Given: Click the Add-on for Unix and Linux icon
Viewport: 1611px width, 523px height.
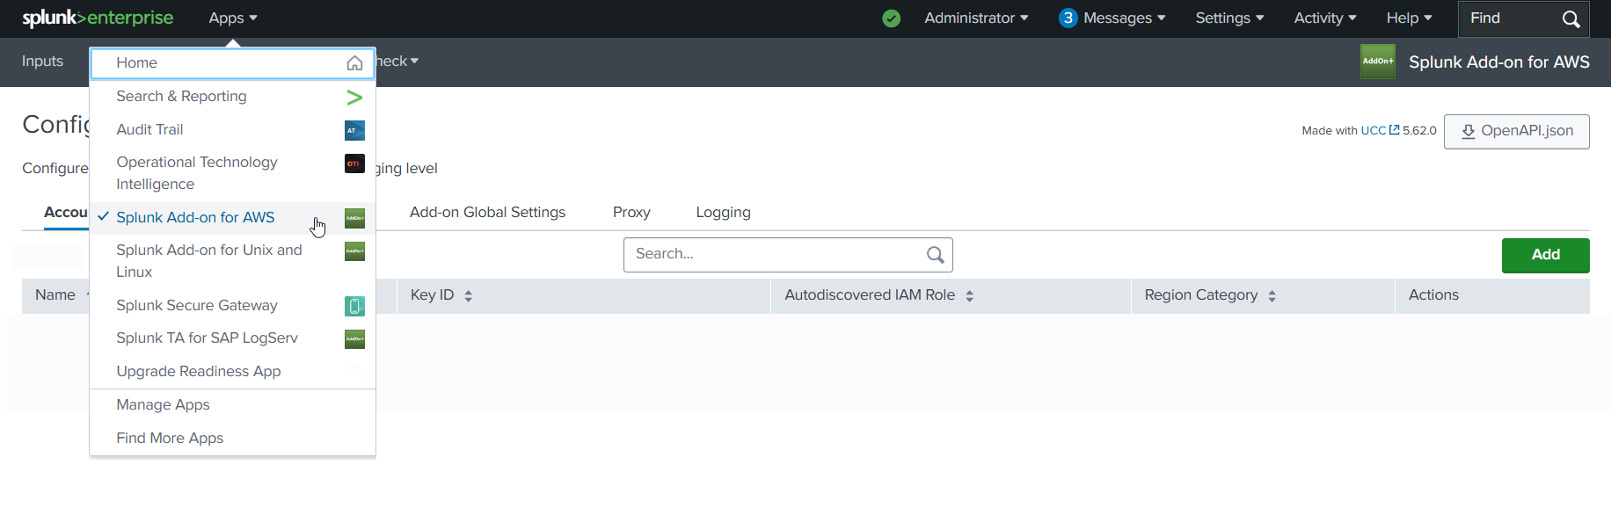Looking at the screenshot, I should pyautogui.click(x=354, y=251).
